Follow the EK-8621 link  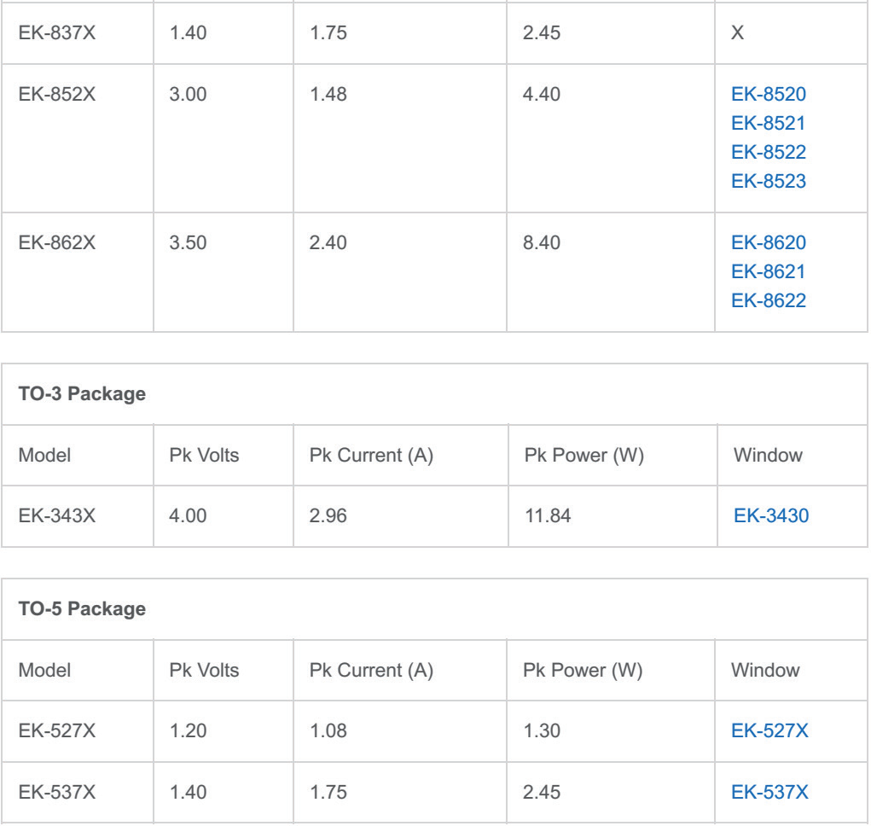tap(769, 272)
